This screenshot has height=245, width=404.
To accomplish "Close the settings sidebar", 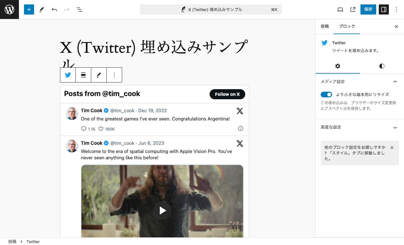I will coord(396,27).
